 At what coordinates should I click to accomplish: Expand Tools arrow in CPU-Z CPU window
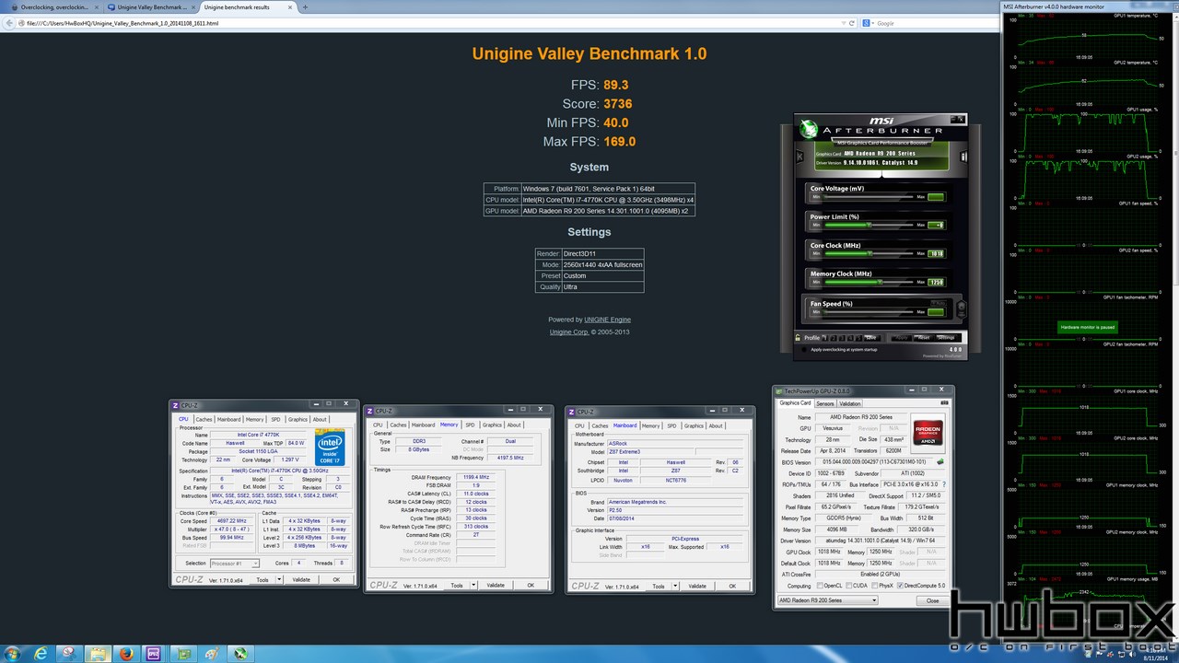click(x=279, y=579)
